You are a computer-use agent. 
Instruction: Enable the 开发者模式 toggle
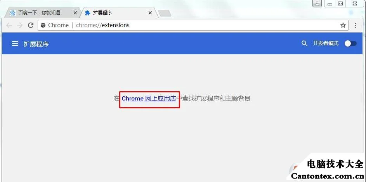pyautogui.click(x=350, y=43)
